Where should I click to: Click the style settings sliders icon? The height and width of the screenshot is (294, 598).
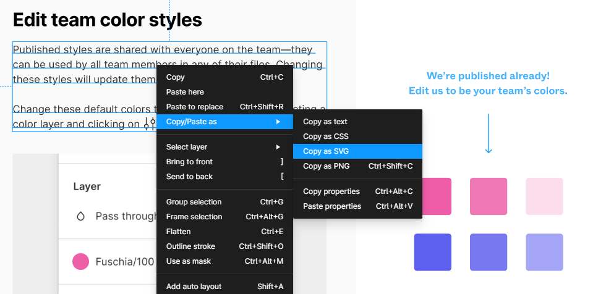[150, 124]
